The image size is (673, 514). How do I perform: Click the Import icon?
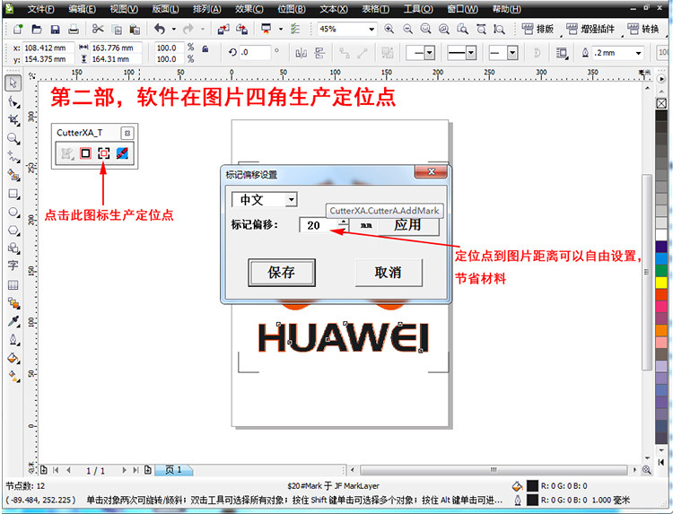coord(223,29)
